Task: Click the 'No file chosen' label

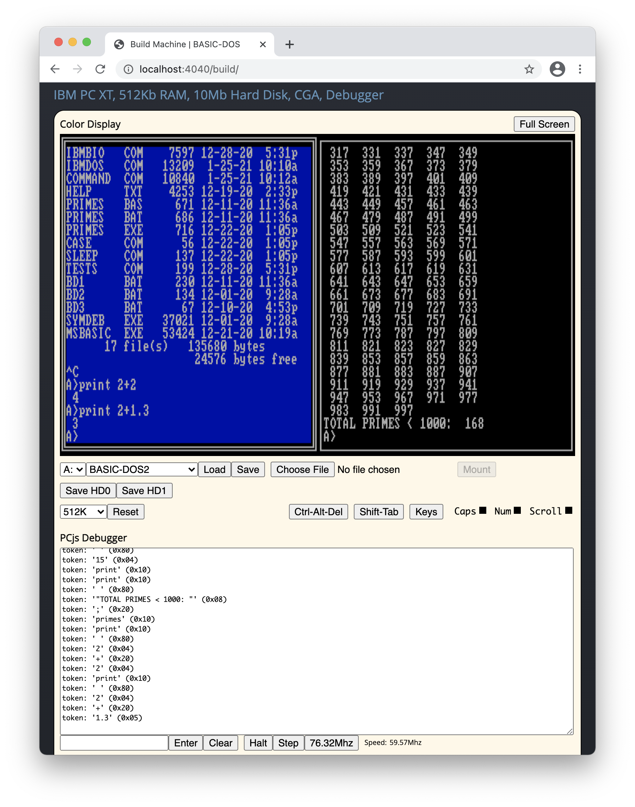Action: [x=369, y=469]
